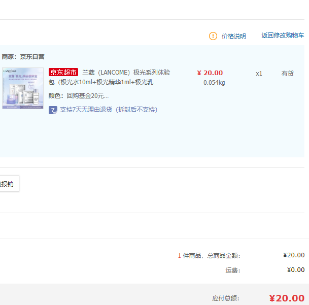Image resolution: width=309 pixels, height=305 pixels.
Task: Click 颜色：回购基金20元... option text
Action: tap(79, 96)
